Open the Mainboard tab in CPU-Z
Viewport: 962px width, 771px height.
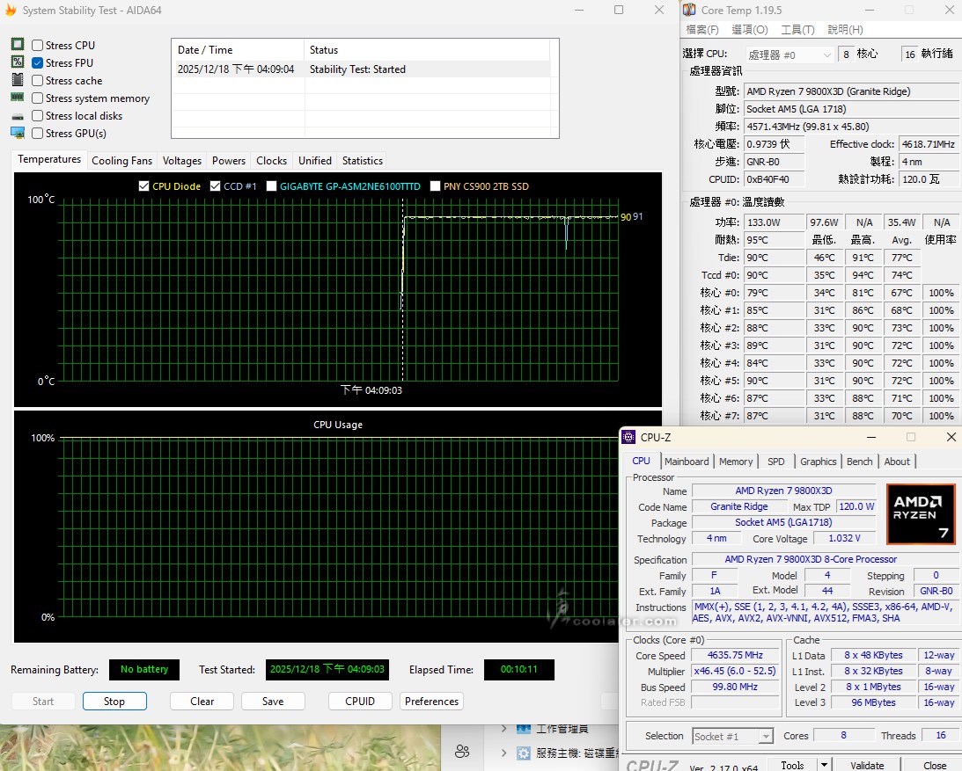tap(687, 462)
